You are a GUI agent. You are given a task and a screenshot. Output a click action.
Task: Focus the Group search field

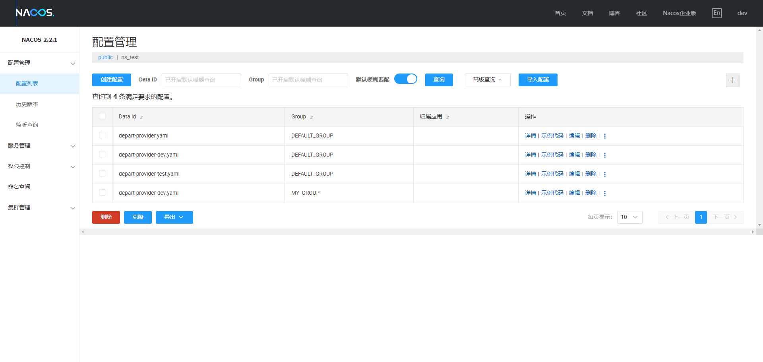point(308,80)
